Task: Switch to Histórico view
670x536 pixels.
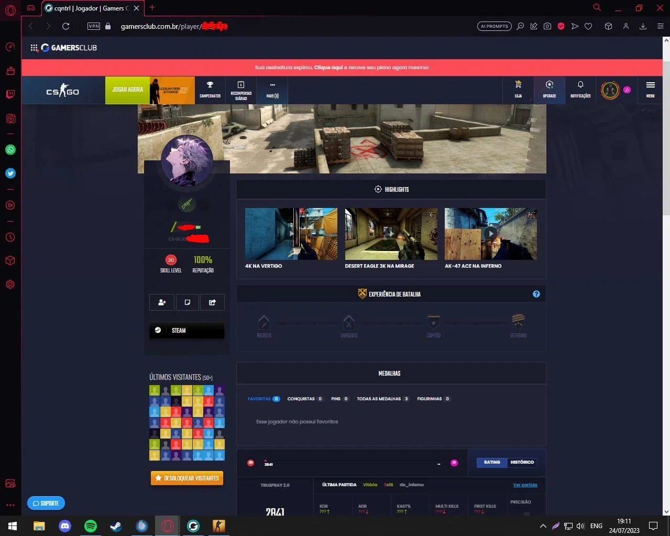Action: (522, 462)
